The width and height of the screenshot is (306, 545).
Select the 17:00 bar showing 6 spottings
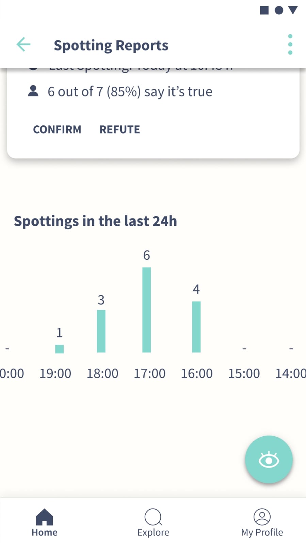147,310
